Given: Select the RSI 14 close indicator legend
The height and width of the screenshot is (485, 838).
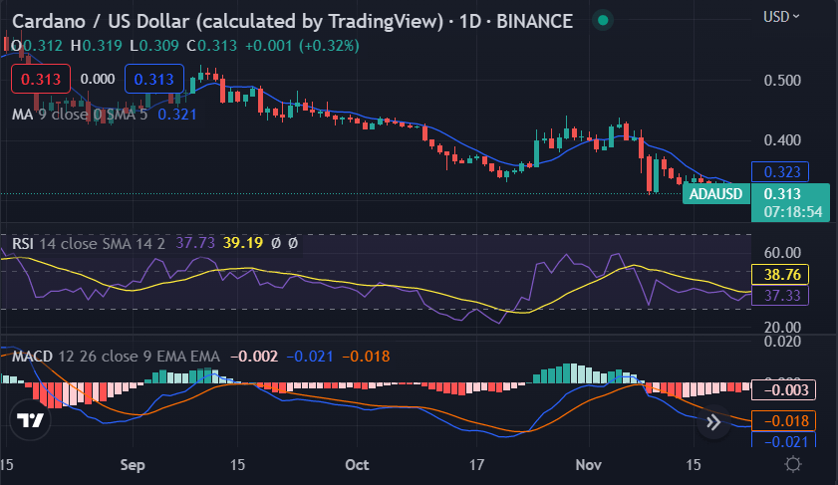Looking at the screenshot, I should point(89,244).
